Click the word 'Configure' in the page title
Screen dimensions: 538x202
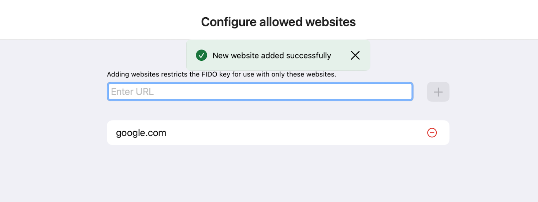(x=229, y=22)
